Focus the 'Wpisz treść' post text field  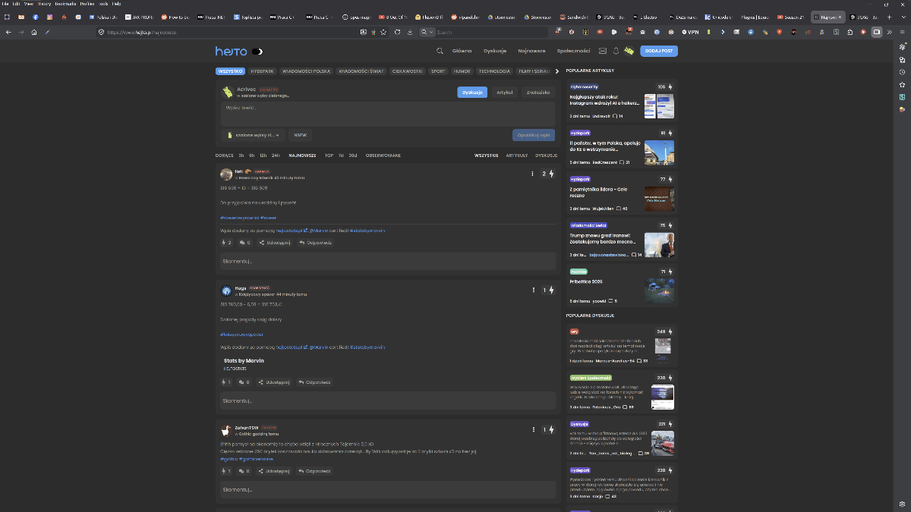(x=388, y=113)
